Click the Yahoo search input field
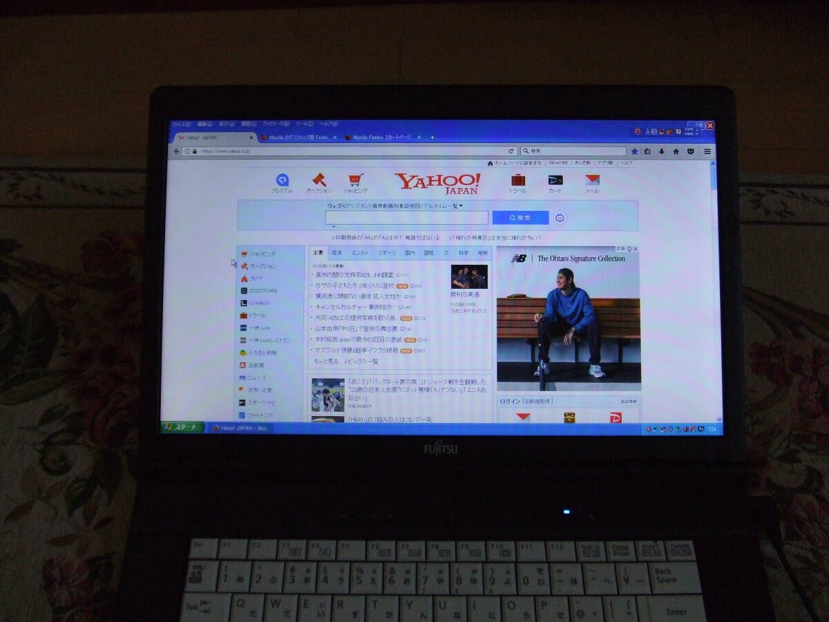This screenshot has height=622, width=829. [x=407, y=218]
